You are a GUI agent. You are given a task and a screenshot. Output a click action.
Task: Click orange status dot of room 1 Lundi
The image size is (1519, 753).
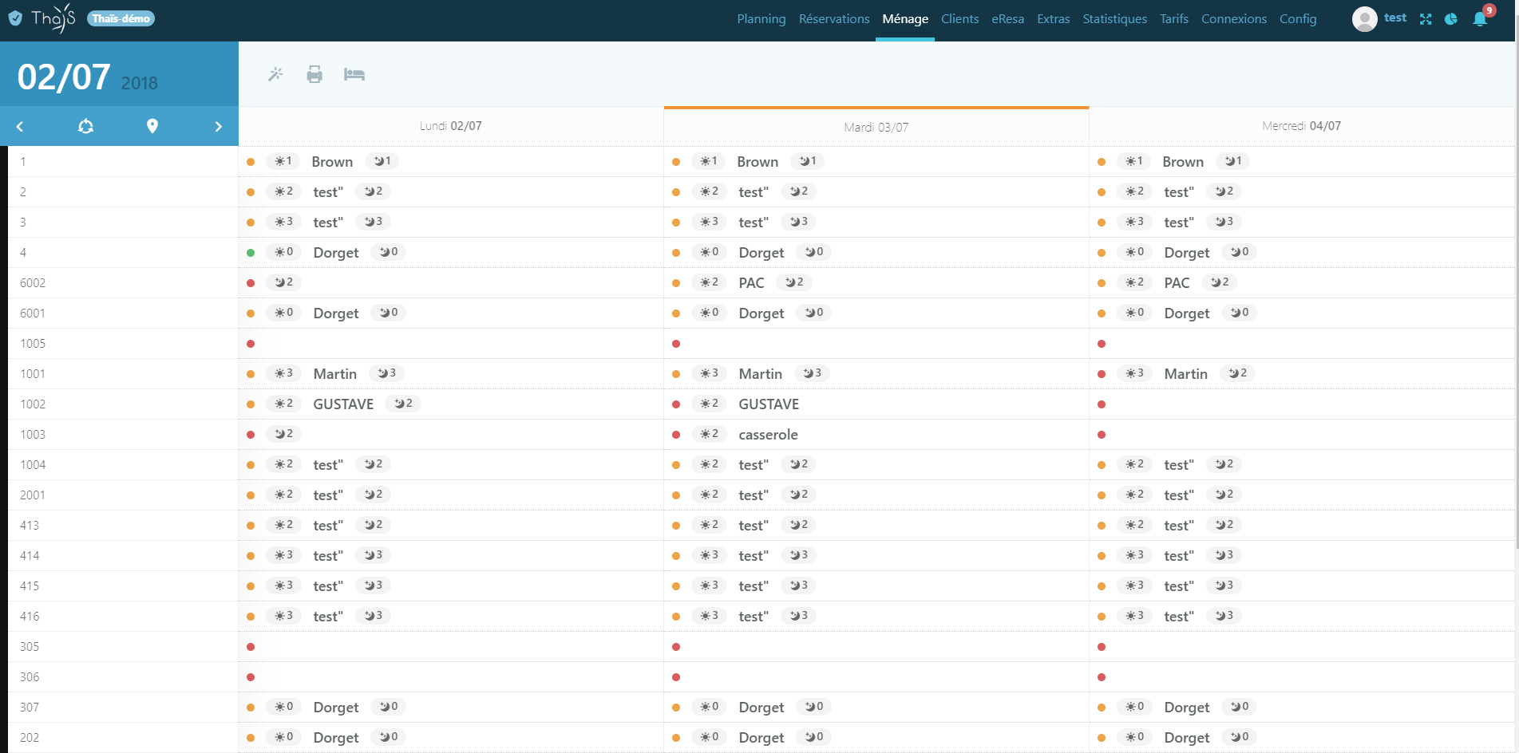click(x=251, y=162)
